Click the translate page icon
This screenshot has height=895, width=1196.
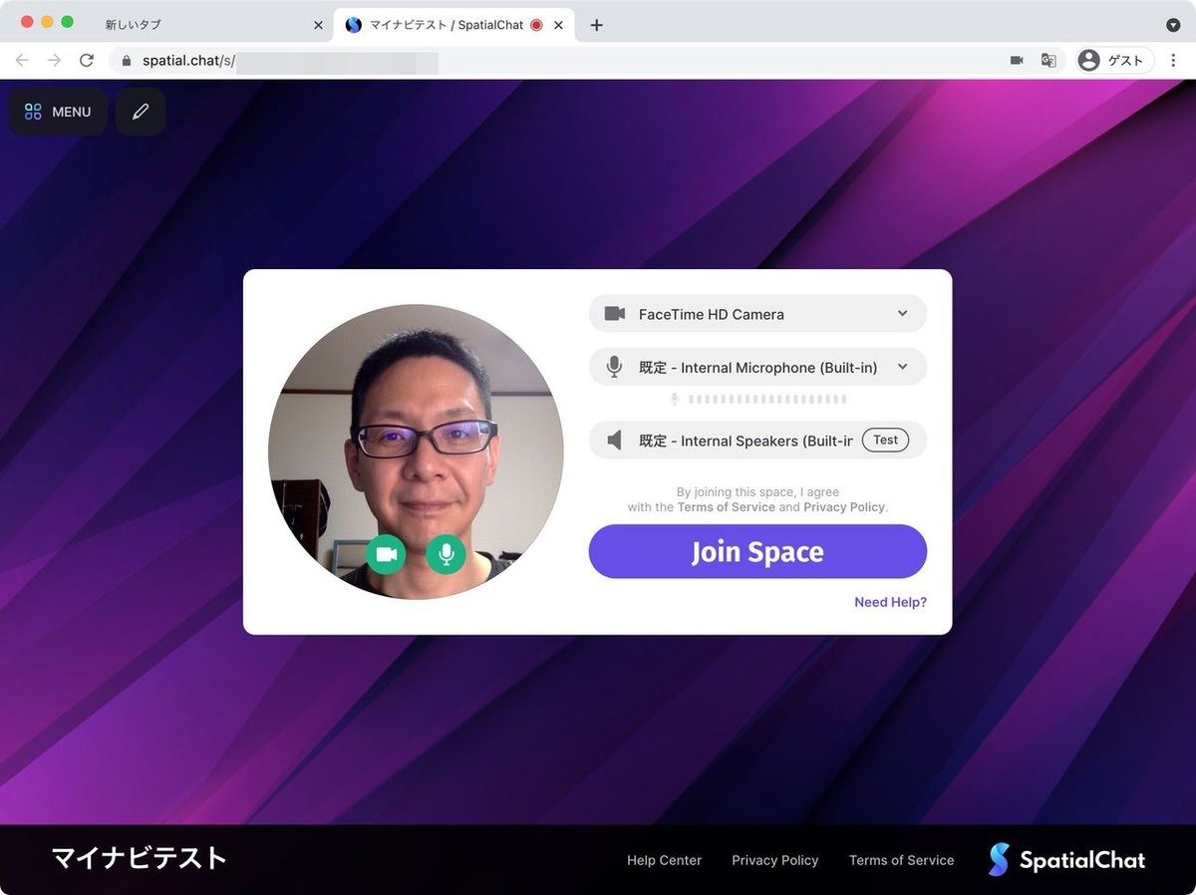[1048, 61]
